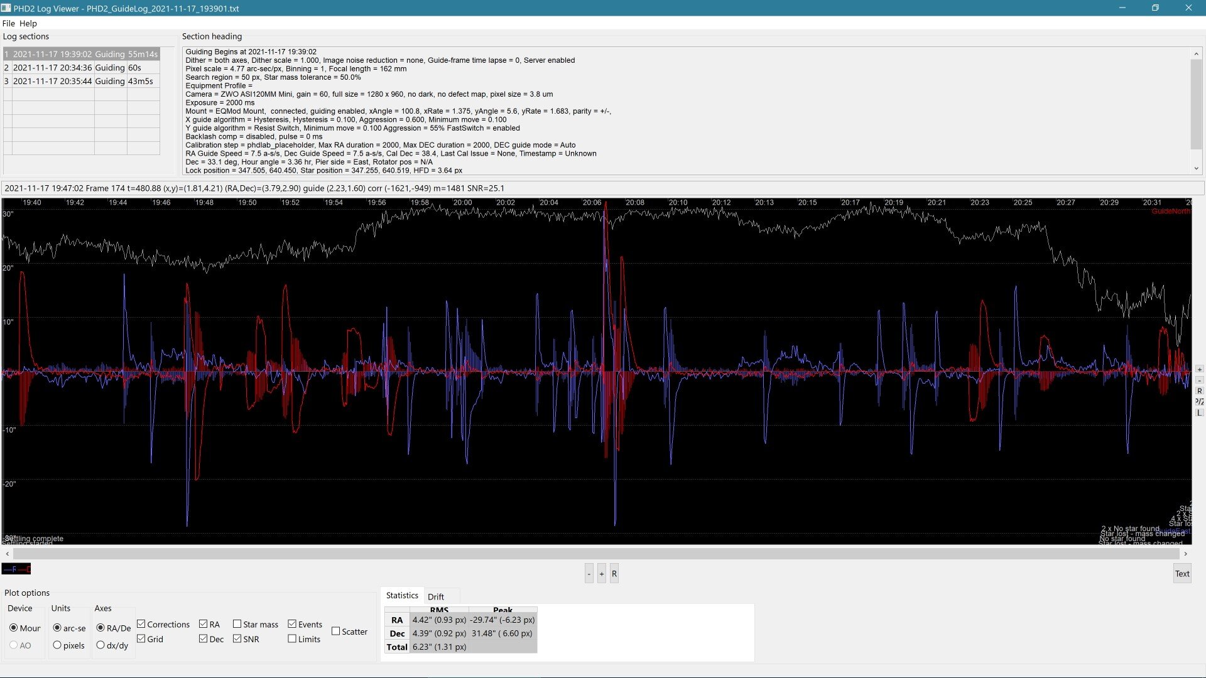
Task: Click horizontal zoom-in plus below graph
Action: pyautogui.click(x=601, y=574)
